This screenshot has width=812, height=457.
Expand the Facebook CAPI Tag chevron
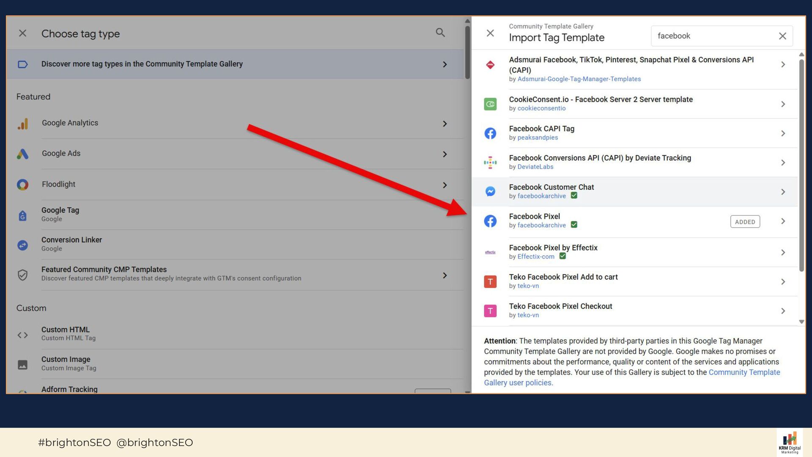(x=783, y=133)
